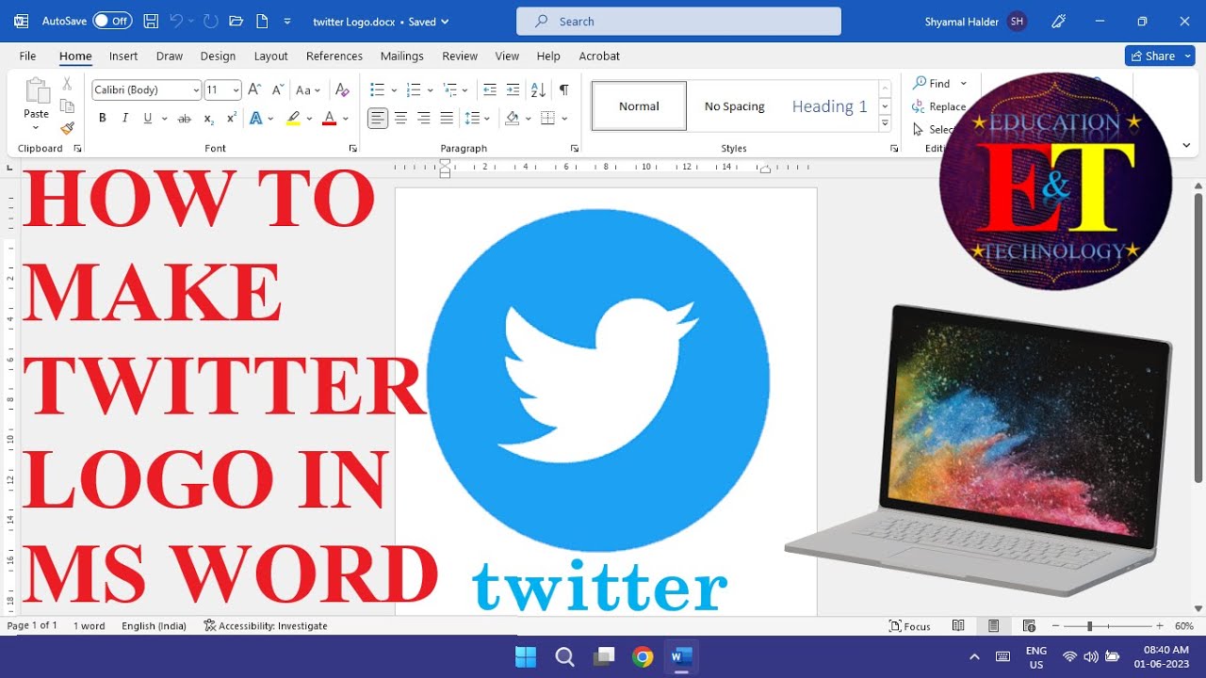Image resolution: width=1206 pixels, height=678 pixels.
Task: Toggle Underline formatting
Action: tap(148, 119)
